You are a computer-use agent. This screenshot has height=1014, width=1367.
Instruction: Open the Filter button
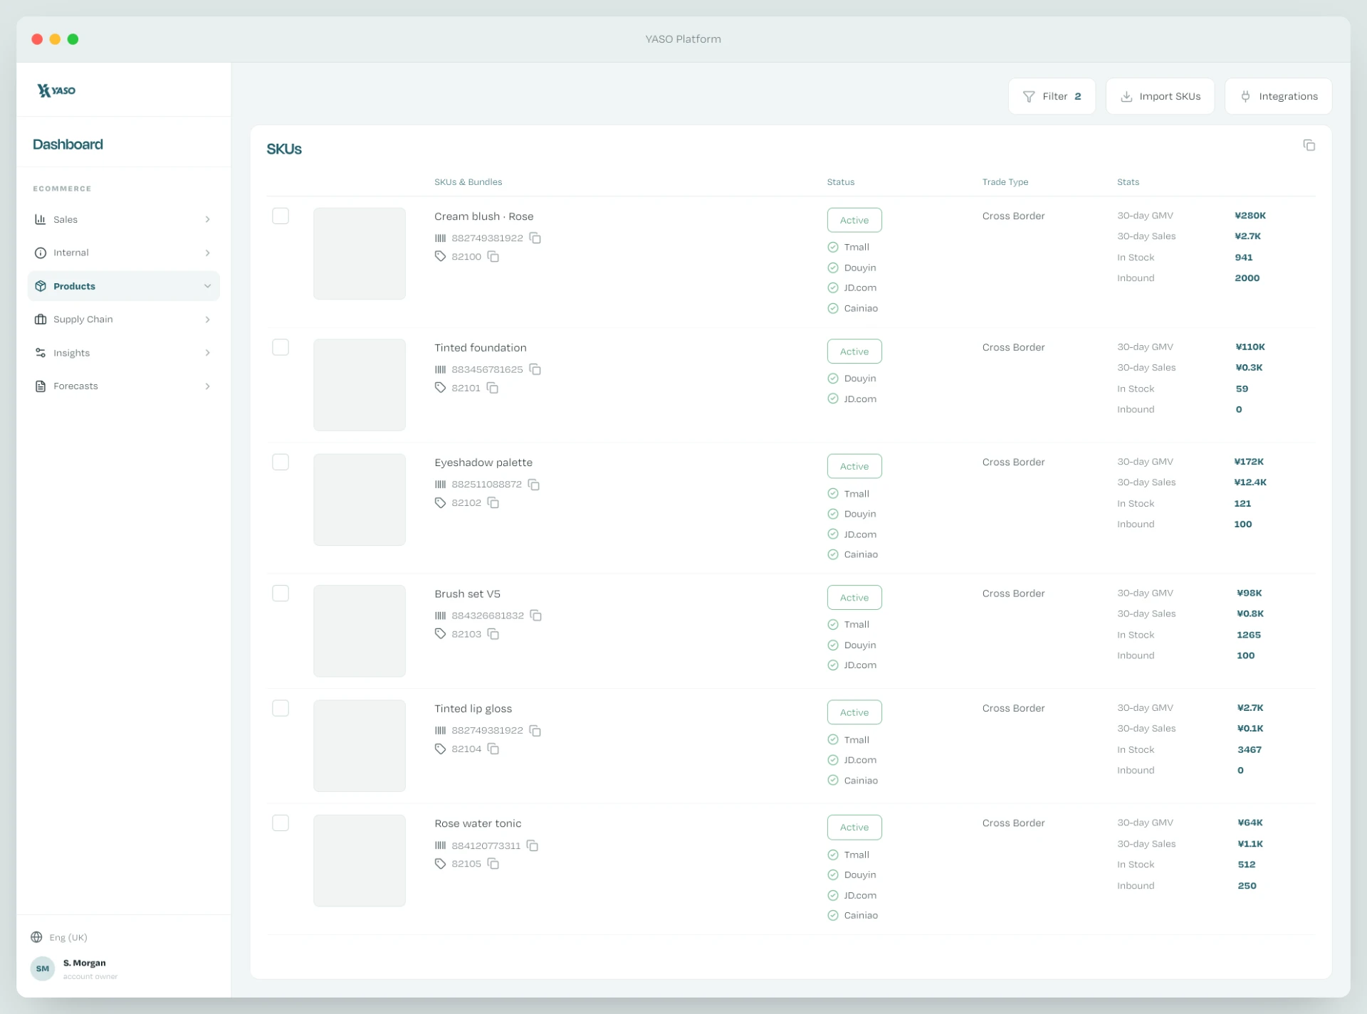click(x=1052, y=96)
